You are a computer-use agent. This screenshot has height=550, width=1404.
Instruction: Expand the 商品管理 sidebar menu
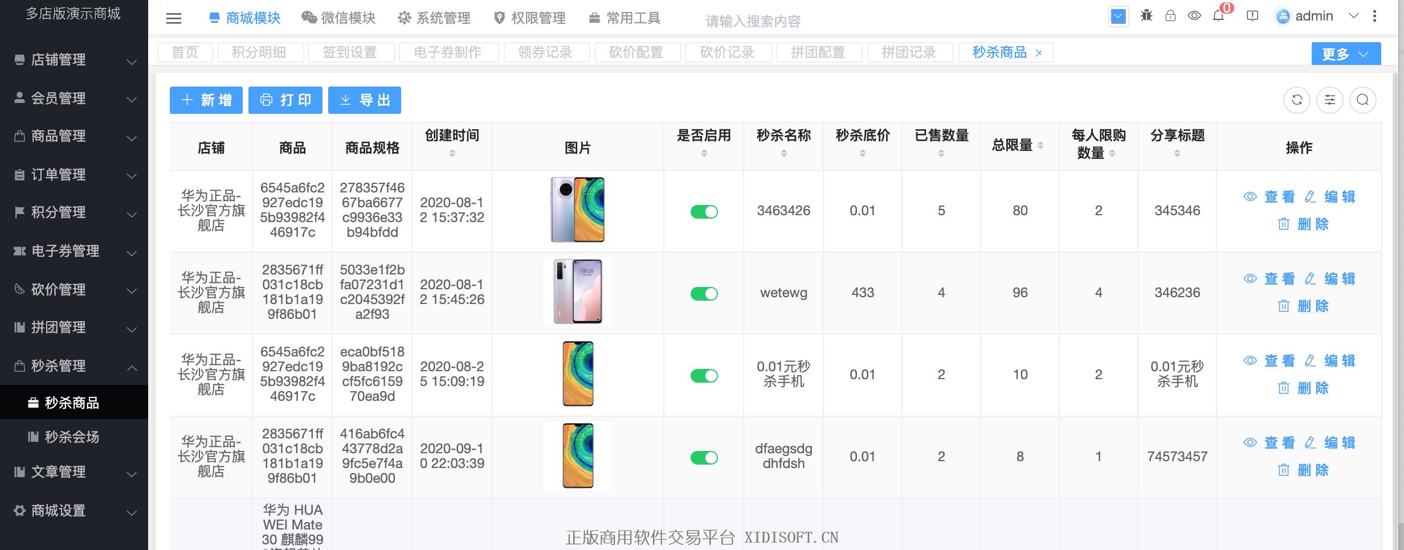pos(74,136)
